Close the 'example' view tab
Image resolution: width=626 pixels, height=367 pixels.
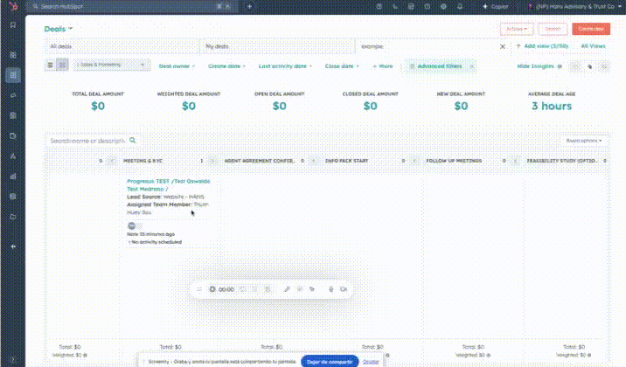click(503, 46)
